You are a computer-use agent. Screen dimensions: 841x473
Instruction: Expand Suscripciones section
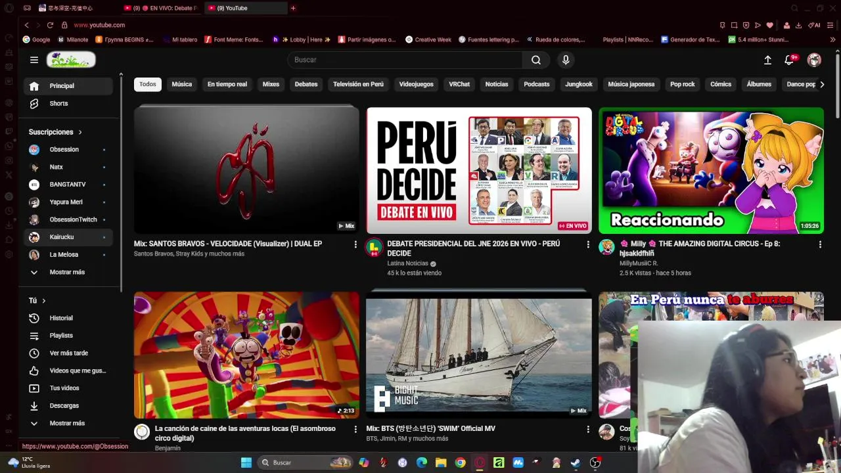pyautogui.click(x=55, y=132)
